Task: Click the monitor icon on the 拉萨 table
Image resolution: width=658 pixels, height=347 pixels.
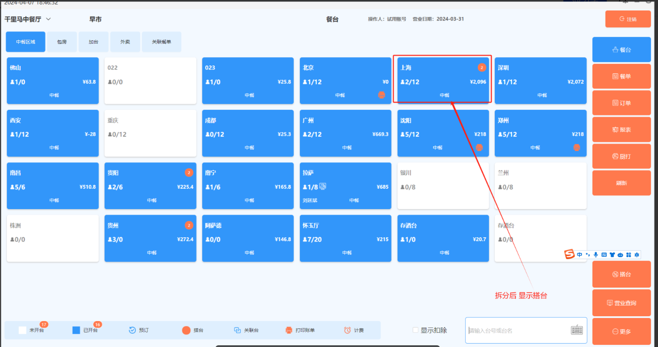Action: [x=323, y=187]
